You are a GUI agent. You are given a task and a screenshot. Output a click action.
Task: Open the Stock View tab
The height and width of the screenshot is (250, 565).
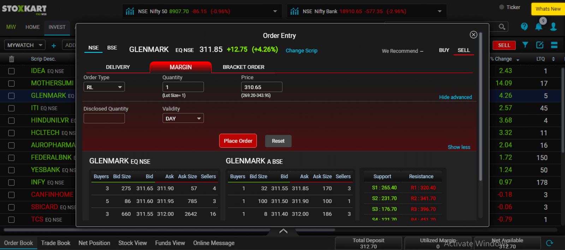click(x=132, y=243)
